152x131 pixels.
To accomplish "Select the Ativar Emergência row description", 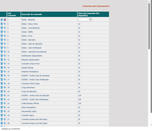I will click(29, 107).
